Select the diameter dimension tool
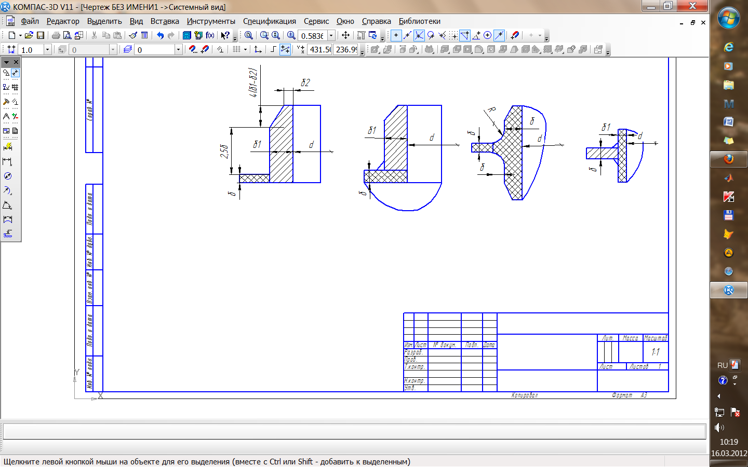Image resolution: width=748 pixels, height=467 pixels. [x=7, y=176]
